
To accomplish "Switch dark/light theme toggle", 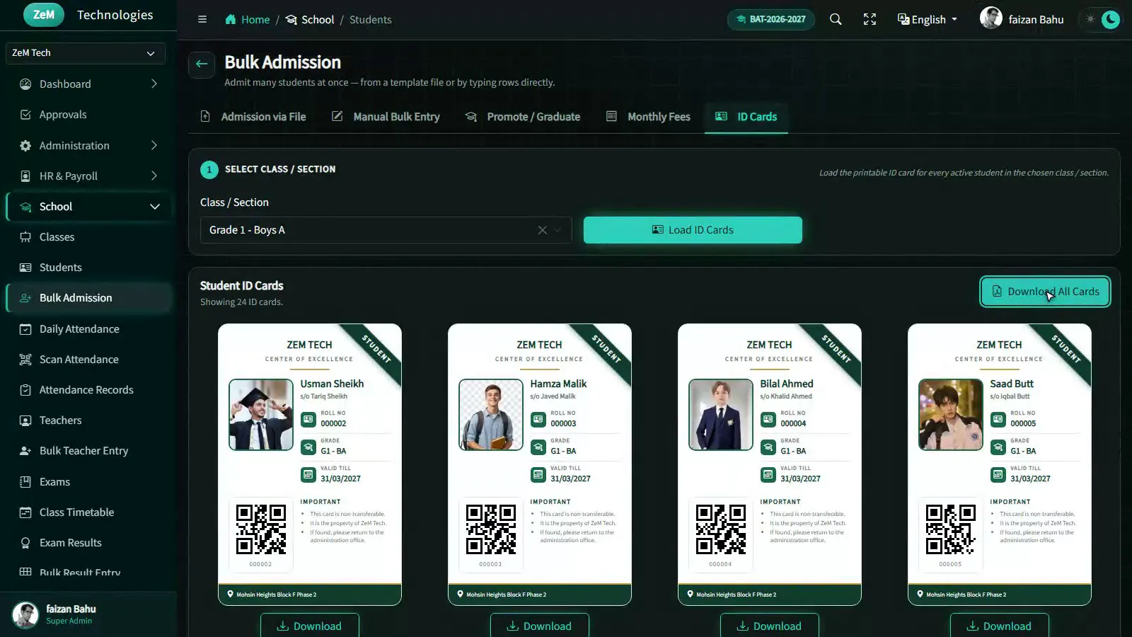I will (1102, 19).
